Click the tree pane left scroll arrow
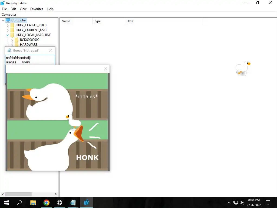 [x=3, y=194]
